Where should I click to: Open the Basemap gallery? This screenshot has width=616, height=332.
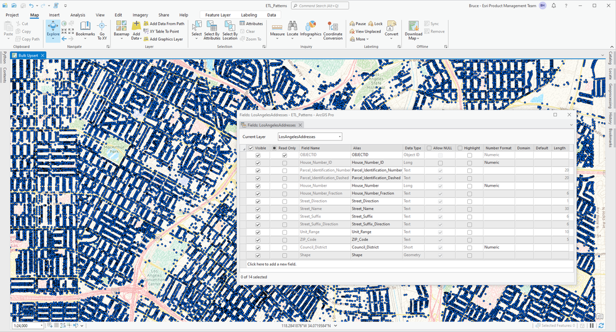click(x=121, y=27)
